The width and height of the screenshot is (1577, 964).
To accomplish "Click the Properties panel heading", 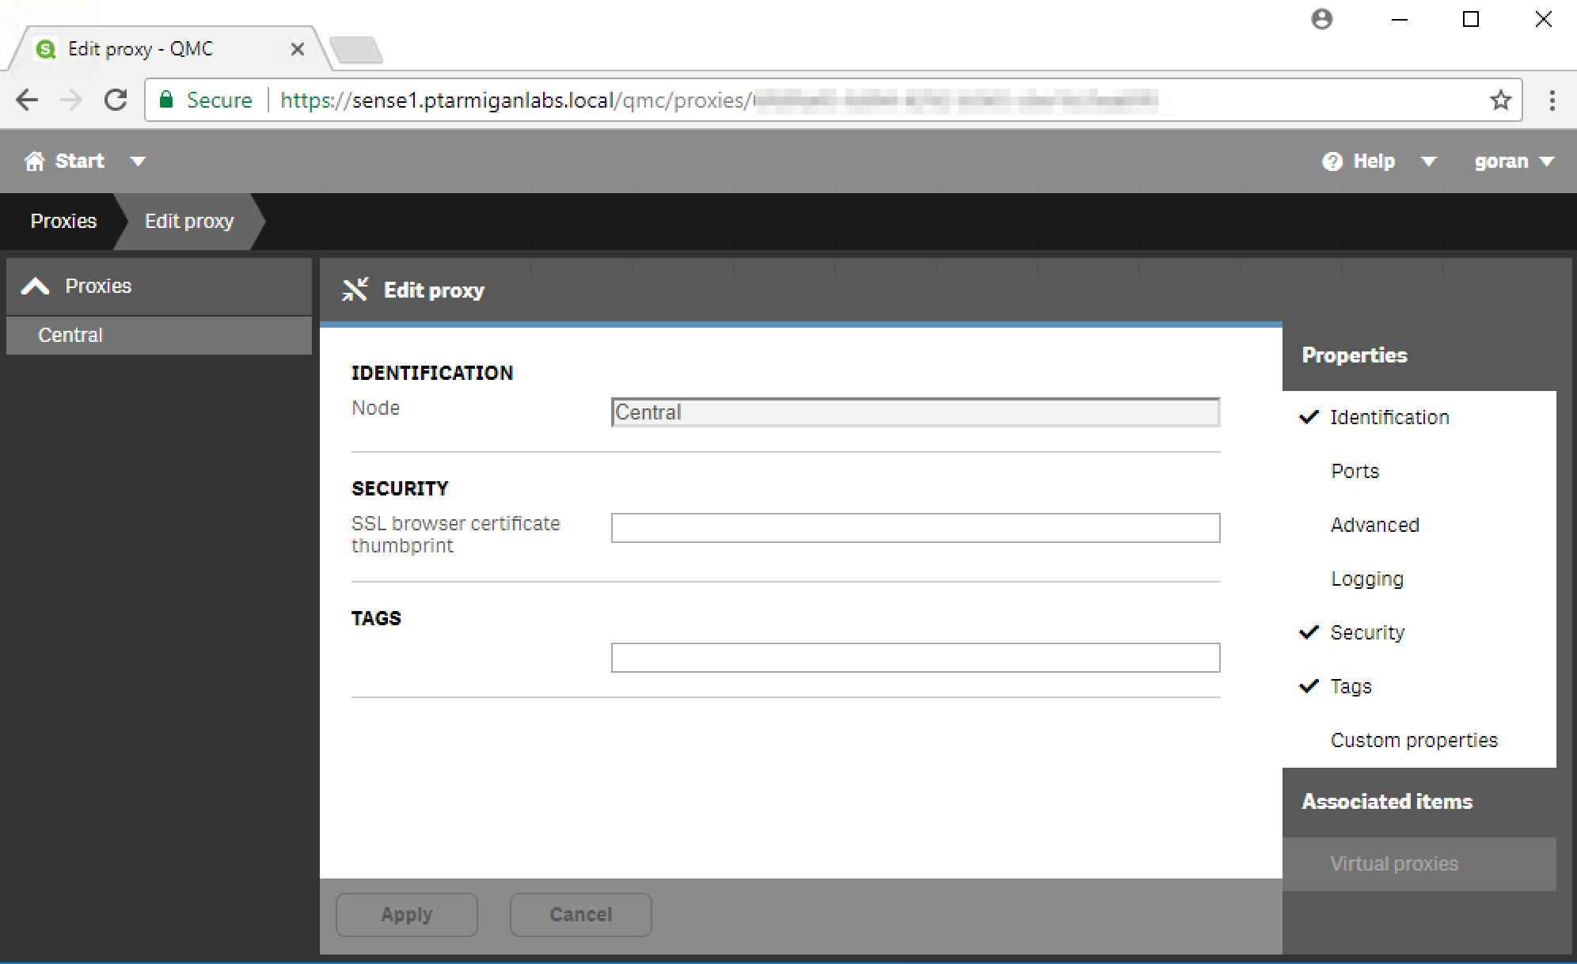I will [x=1355, y=355].
